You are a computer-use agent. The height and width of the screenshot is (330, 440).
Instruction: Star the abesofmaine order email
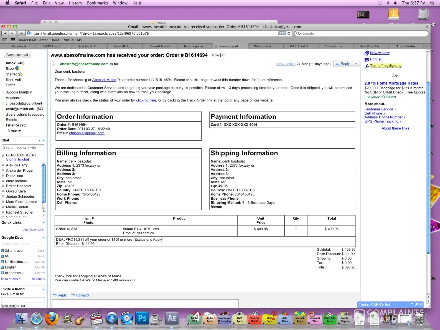pos(54,64)
